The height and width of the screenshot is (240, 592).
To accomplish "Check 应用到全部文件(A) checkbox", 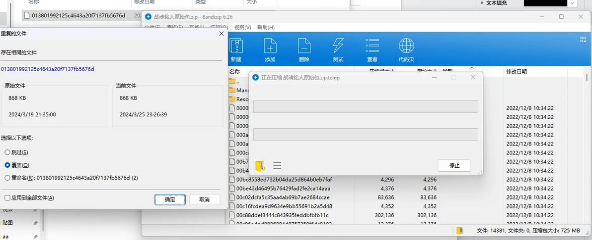I will point(7,197).
